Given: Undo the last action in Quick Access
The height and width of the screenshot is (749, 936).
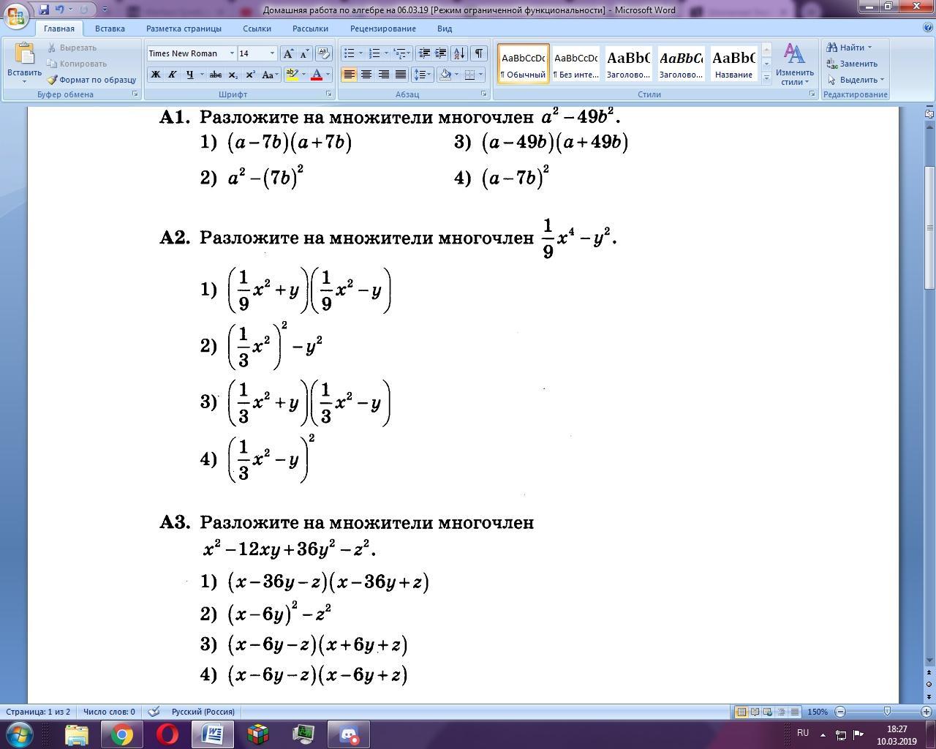Looking at the screenshot, I should 59,10.
